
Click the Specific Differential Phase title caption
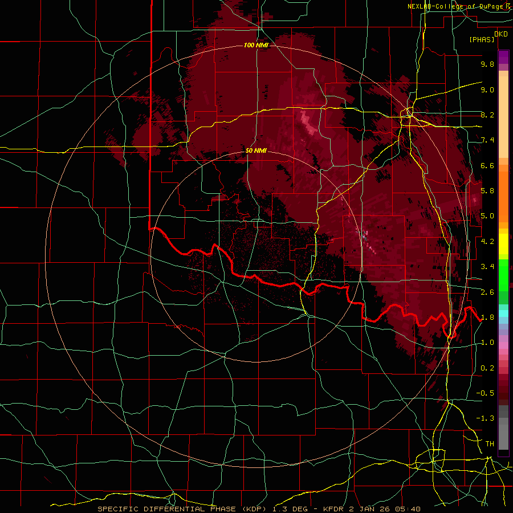pos(259,509)
